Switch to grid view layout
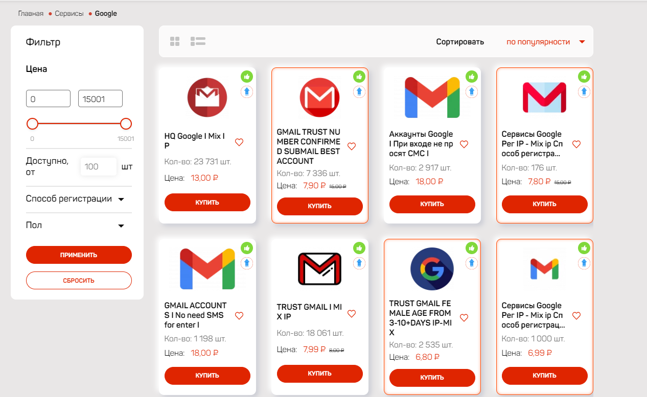The width and height of the screenshot is (647, 397). (x=175, y=41)
